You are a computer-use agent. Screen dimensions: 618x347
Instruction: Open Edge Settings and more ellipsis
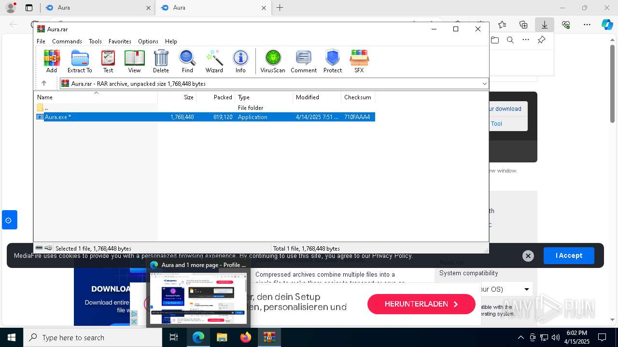click(587, 25)
